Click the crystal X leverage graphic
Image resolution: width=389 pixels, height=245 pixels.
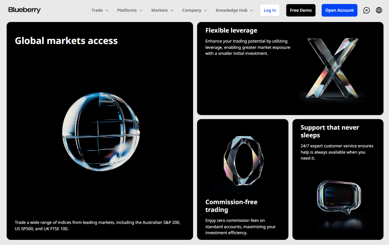[332, 68]
